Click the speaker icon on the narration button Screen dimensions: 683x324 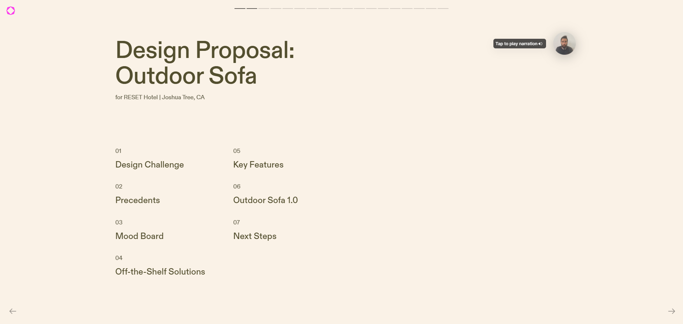coord(540,44)
